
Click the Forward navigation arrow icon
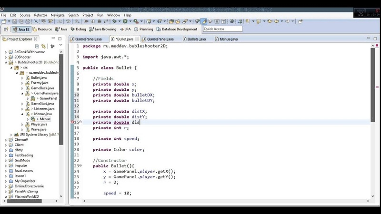coord(288,21)
